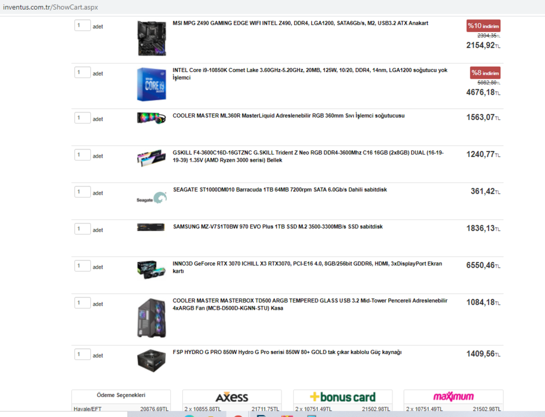Open FSP HYDRO G PRO 850W product link
The width and height of the screenshot is (545, 417).
287,352
